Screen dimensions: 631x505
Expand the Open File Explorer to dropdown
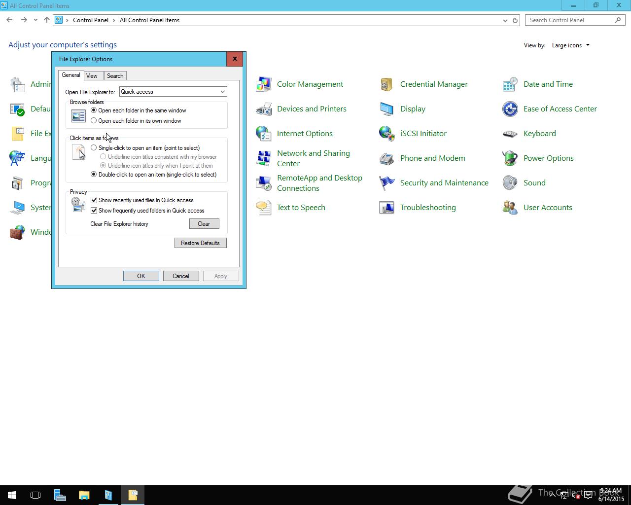tap(173, 92)
